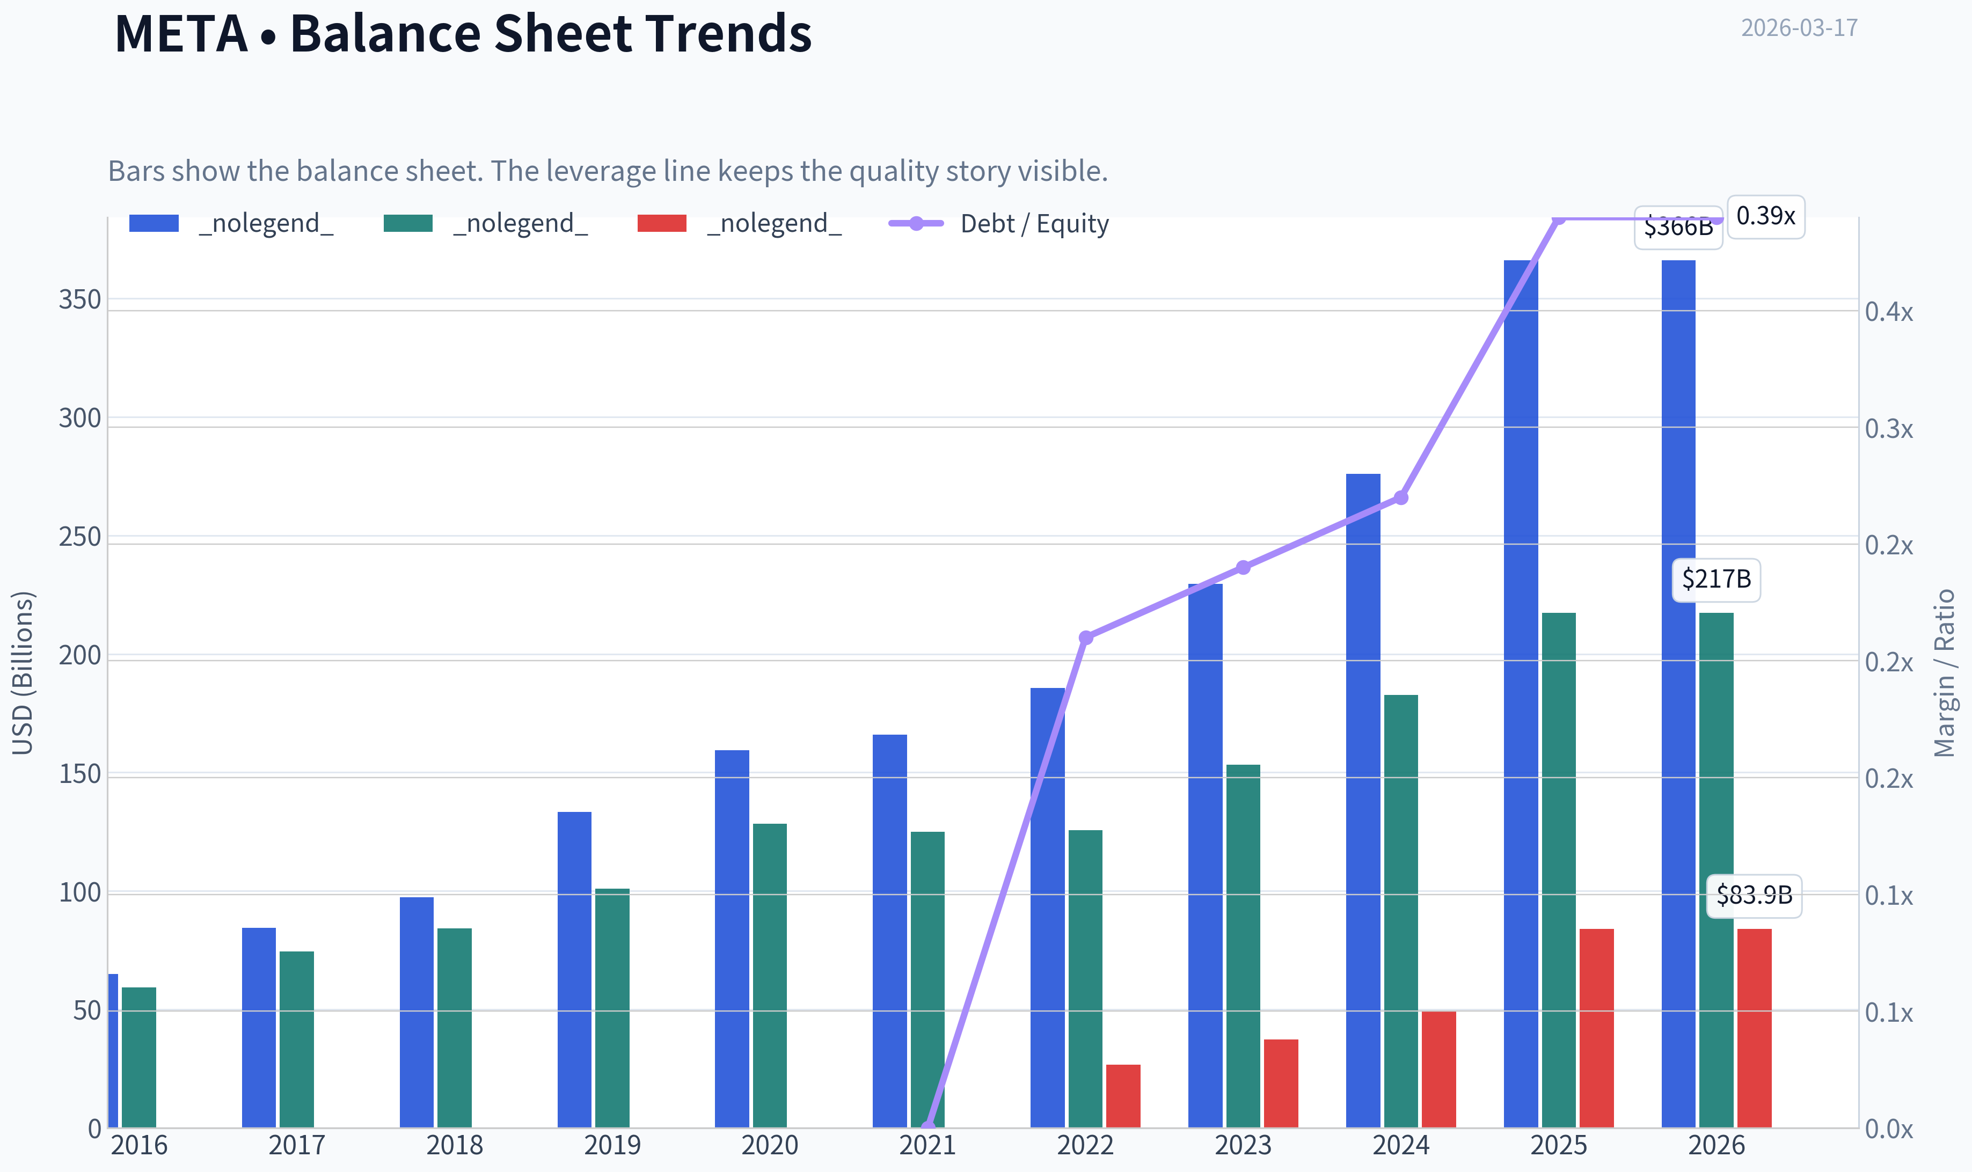This screenshot has height=1172, width=1972.
Task: Select the 2024 x-axis label
Action: (x=1401, y=1145)
